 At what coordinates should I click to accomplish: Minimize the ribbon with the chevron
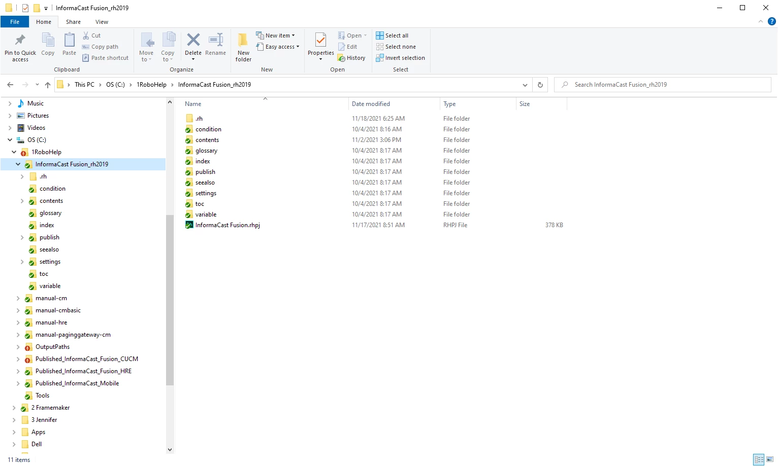coord(760,21)
